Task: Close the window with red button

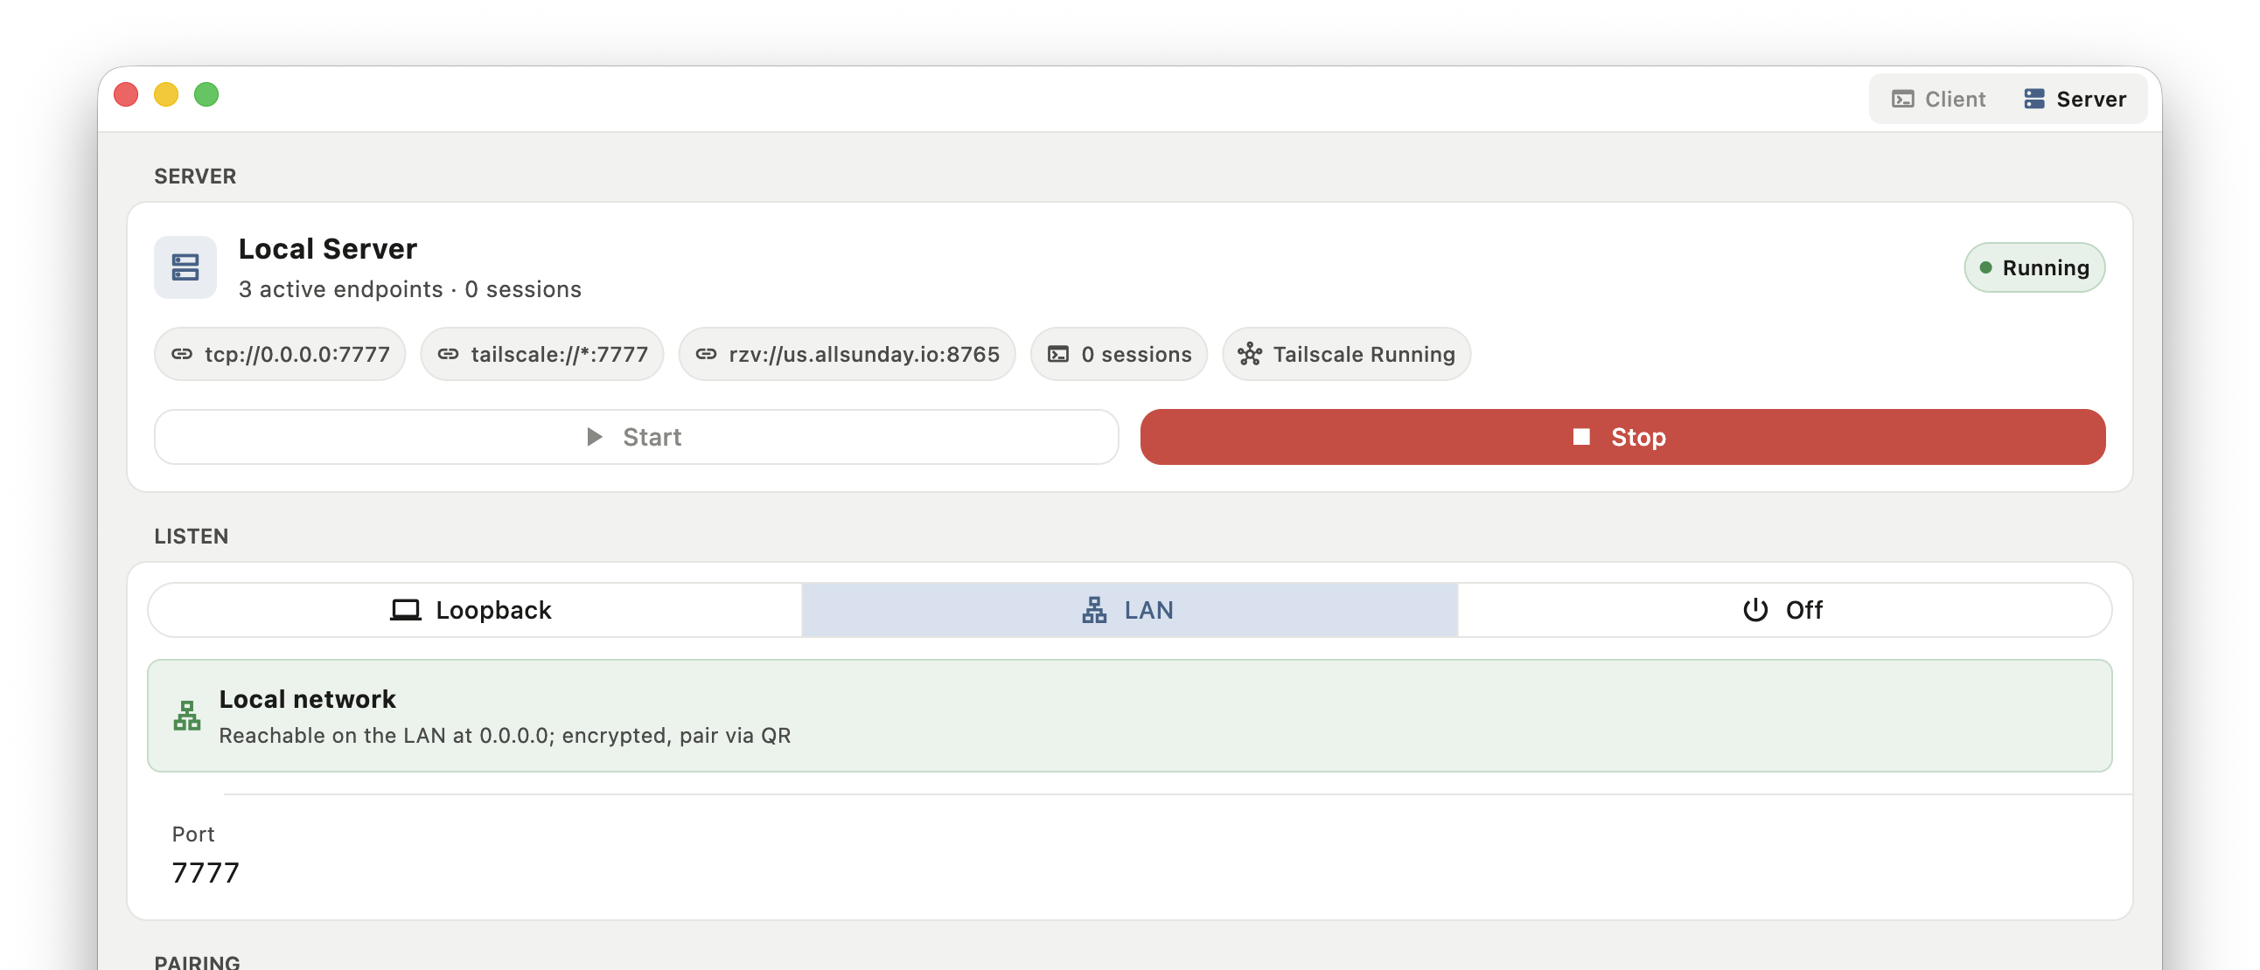Action: tap(126, 94)
